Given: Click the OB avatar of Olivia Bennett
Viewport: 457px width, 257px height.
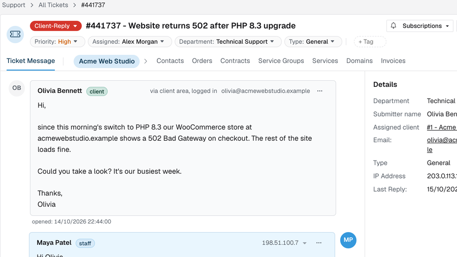Looking at the screenshot, I should tap(17, 88).
